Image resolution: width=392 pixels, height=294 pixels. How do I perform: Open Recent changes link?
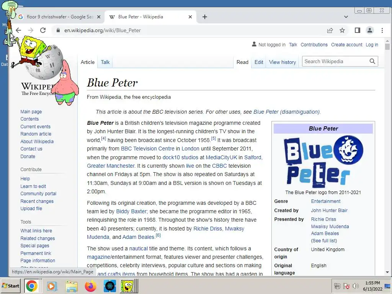[x=37, y=201]
